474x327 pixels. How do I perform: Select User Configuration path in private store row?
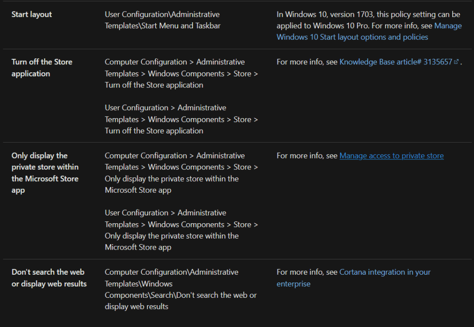(x=181, y=230)
